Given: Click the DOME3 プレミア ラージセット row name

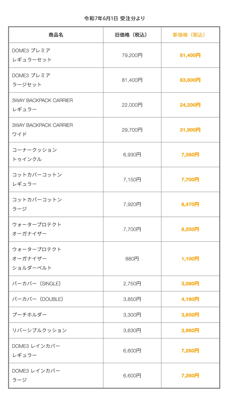Looking at the screenshot, I should [31, 80].
